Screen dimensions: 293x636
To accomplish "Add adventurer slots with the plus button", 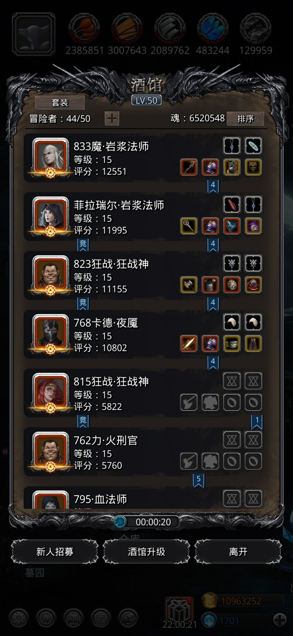I will click(x=112, y=118).
